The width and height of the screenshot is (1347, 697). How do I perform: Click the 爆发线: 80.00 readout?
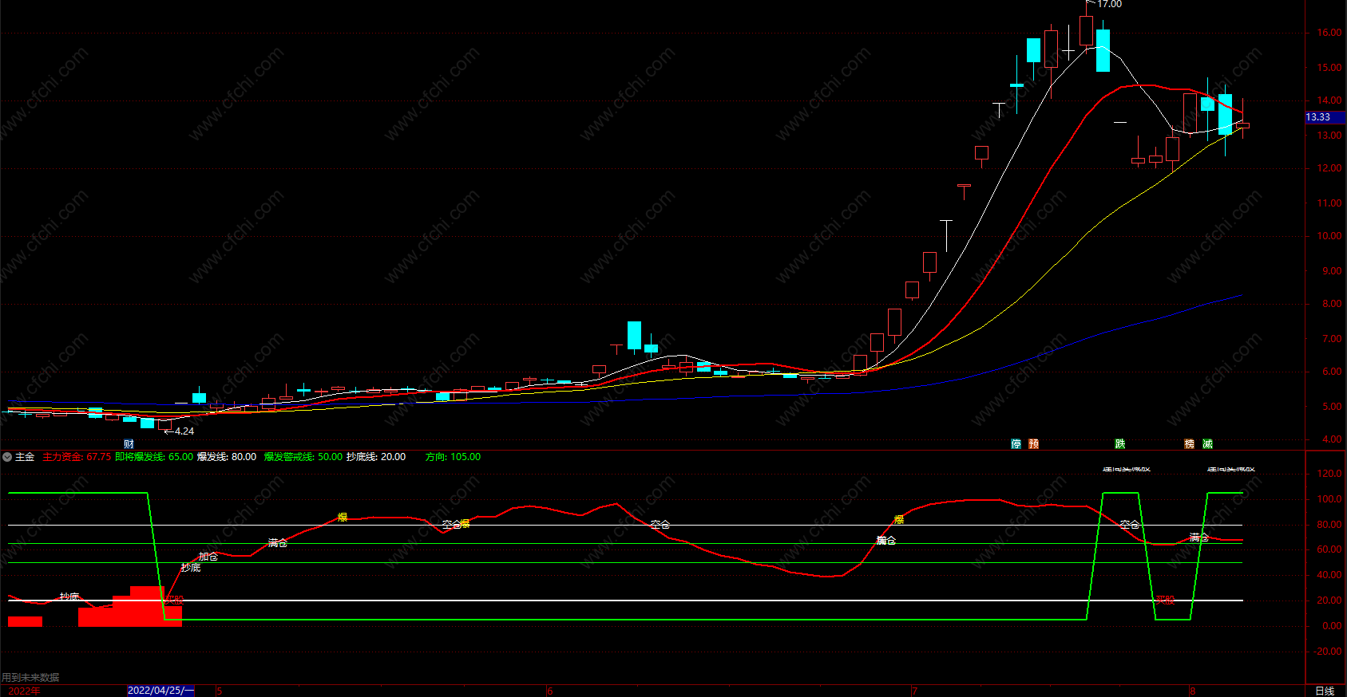pyautogui.click(x=227, y=457)
